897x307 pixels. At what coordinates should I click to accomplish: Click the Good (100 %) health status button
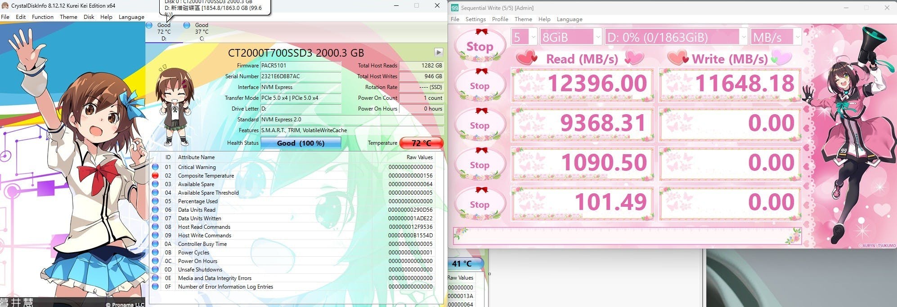click(300, 143)
